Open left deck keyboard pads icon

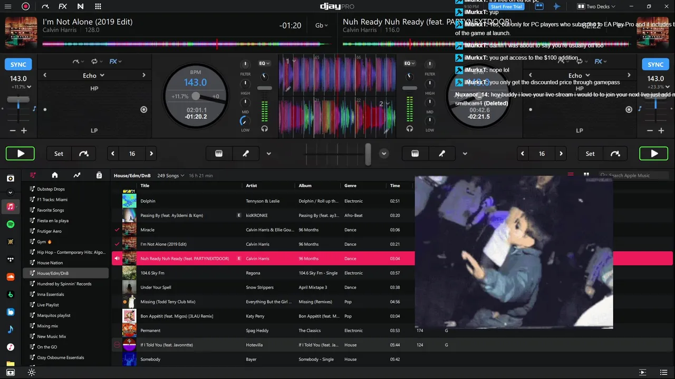(x=219, y=154)
